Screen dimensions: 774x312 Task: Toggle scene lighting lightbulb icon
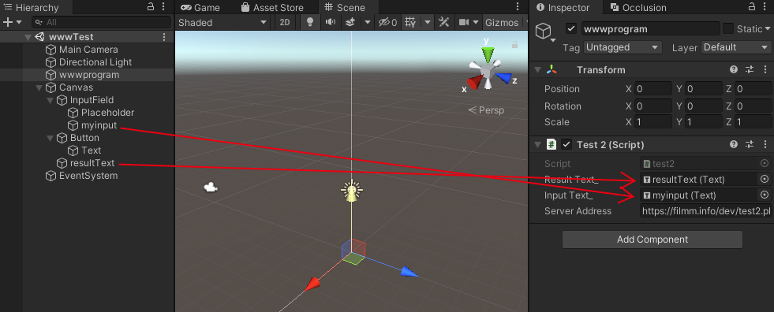coord(310,22)
